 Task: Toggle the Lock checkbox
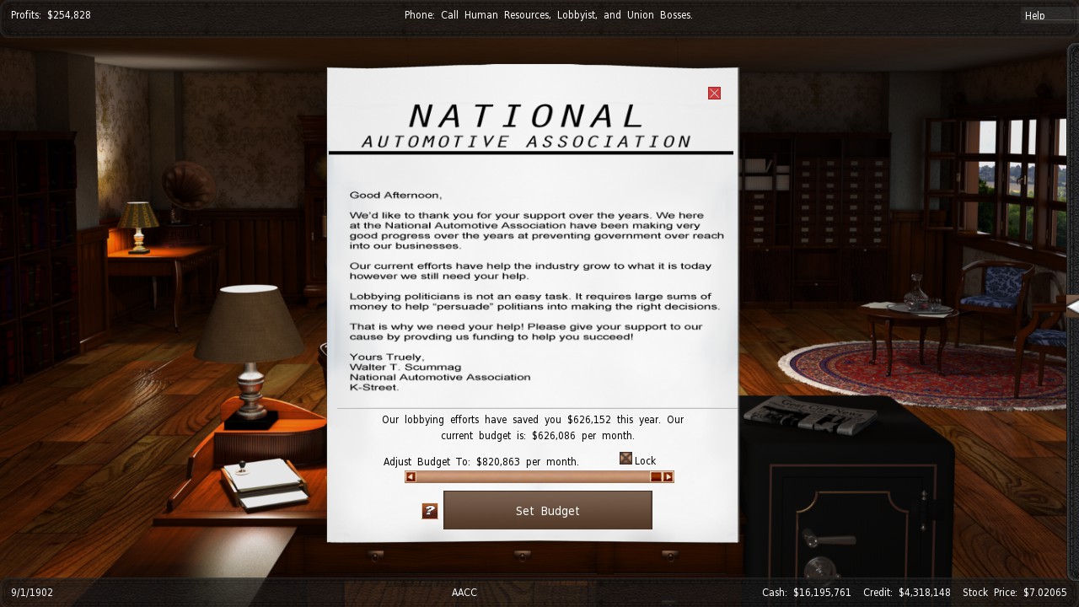(x=625, y=459)
